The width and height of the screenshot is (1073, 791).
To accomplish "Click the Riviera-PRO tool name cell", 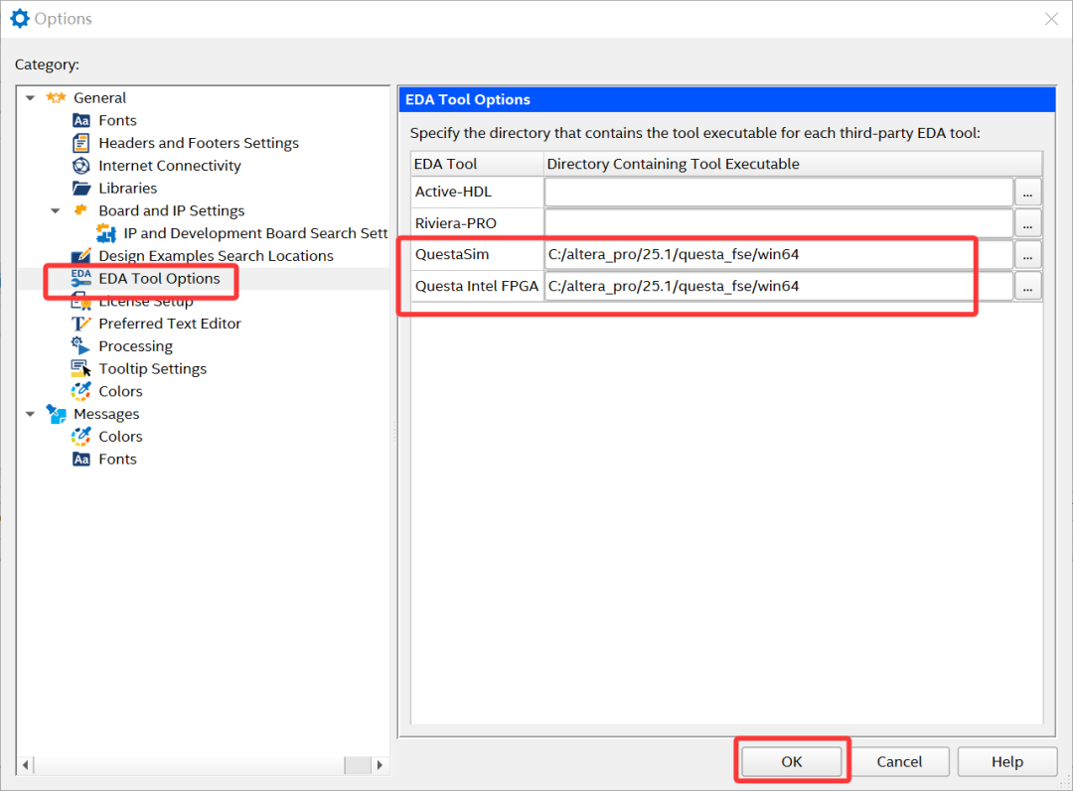I will click(478, 223).
